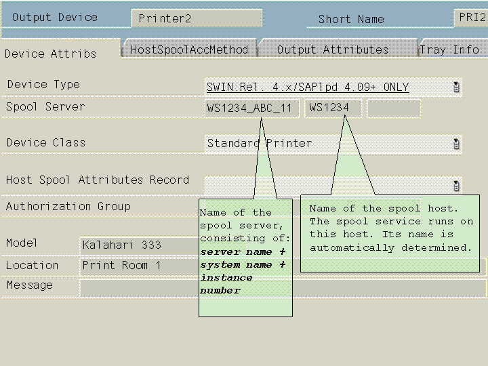This screenshot has height=366, width=488.
Task: Open the Device Type dropdown list icon
Action: 457,87
